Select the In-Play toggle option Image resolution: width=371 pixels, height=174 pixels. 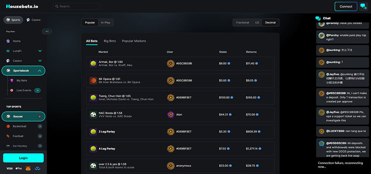pos(106,22)
